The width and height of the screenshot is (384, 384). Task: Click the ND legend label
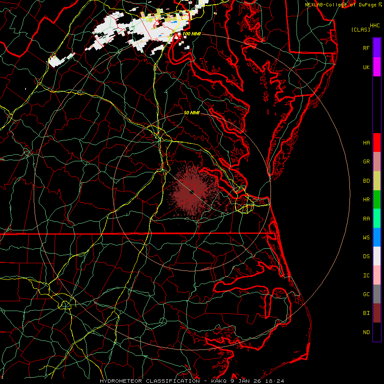coord(366,332)
